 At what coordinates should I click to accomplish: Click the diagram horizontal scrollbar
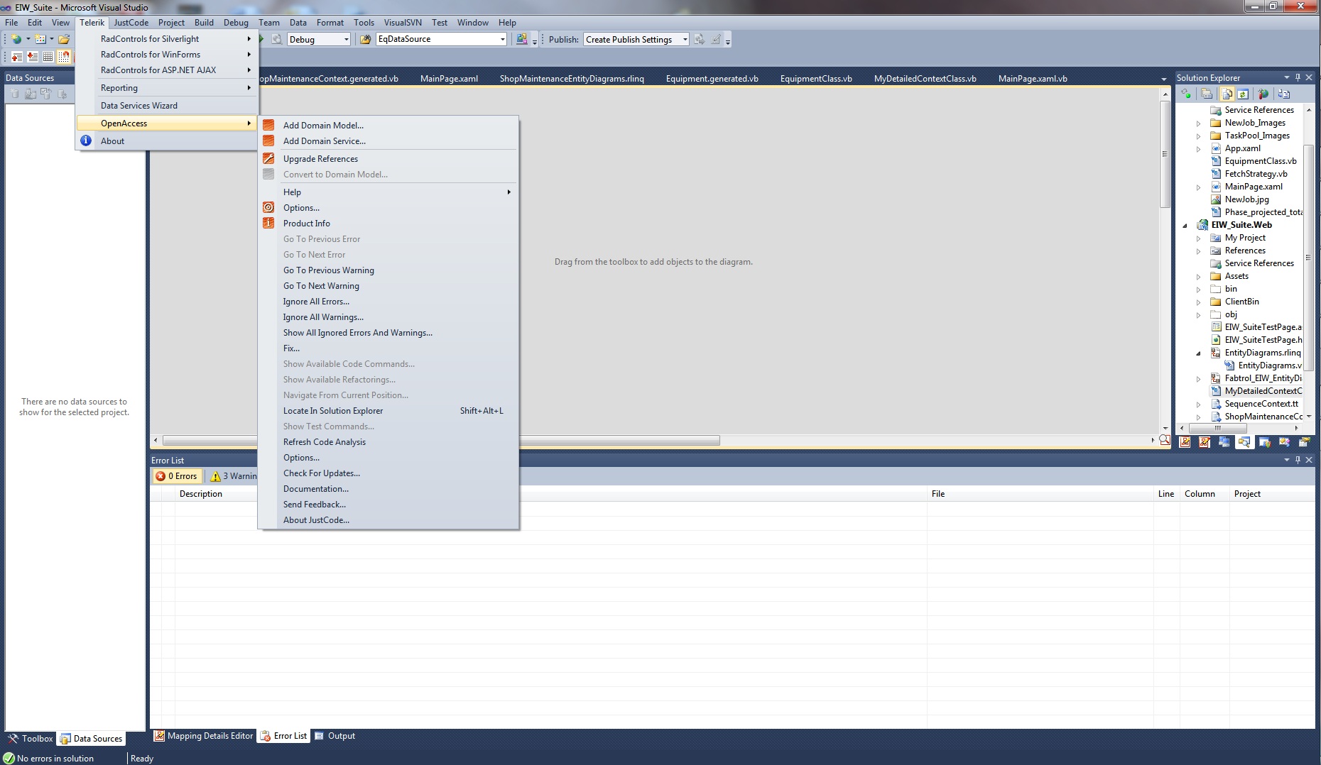(x=441, y=441)
